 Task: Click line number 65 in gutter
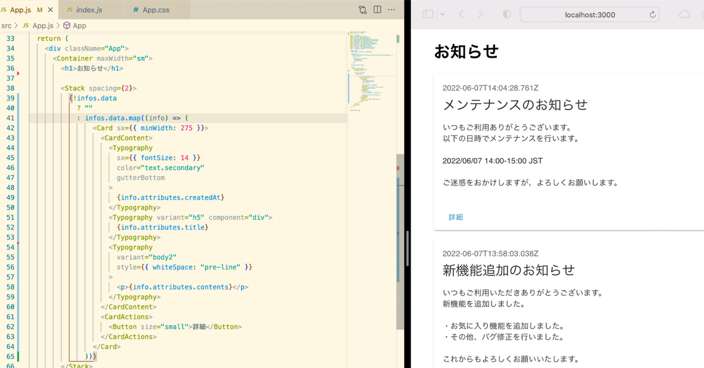coord(9,356)
